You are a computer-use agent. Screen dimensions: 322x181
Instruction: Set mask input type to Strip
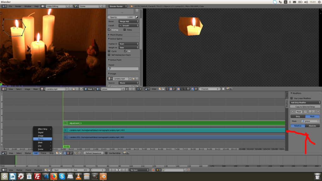click(x=298, y=116)
